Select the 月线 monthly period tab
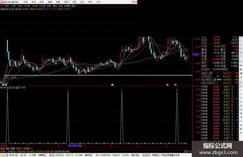This screenshot has height=157, width=243. click(x=60, y=6)
